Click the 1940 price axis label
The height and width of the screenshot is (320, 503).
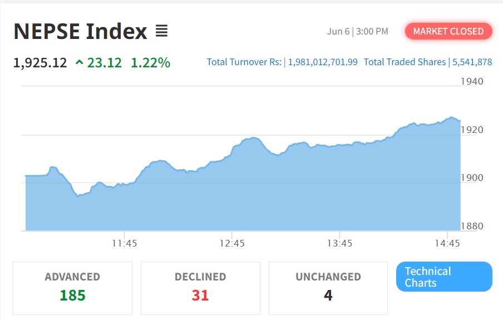[x=472, y=81]
